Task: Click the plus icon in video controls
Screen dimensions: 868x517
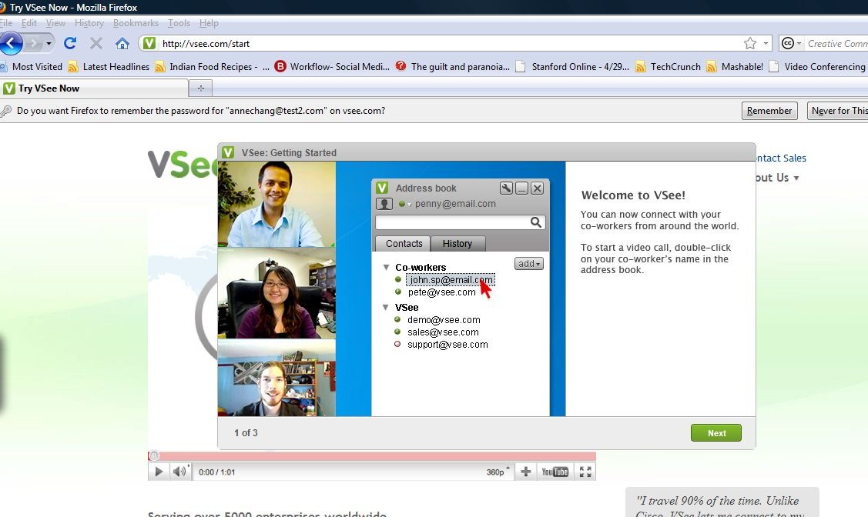Action: click(x=526, y=472)
